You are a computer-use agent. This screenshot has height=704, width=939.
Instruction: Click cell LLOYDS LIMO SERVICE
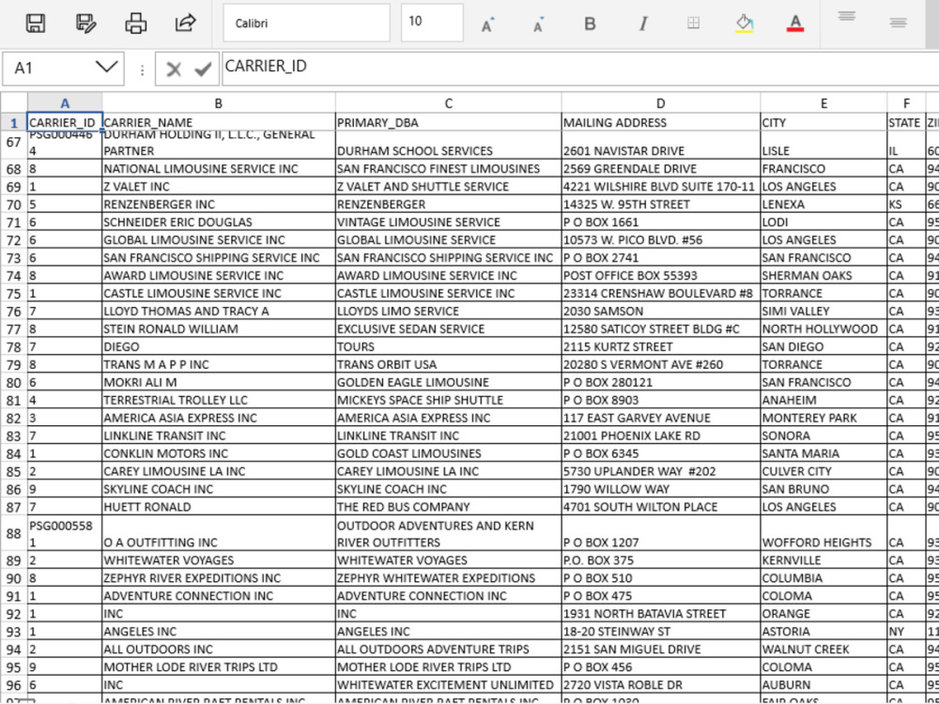pyautogui.click(x=449, y=311)
